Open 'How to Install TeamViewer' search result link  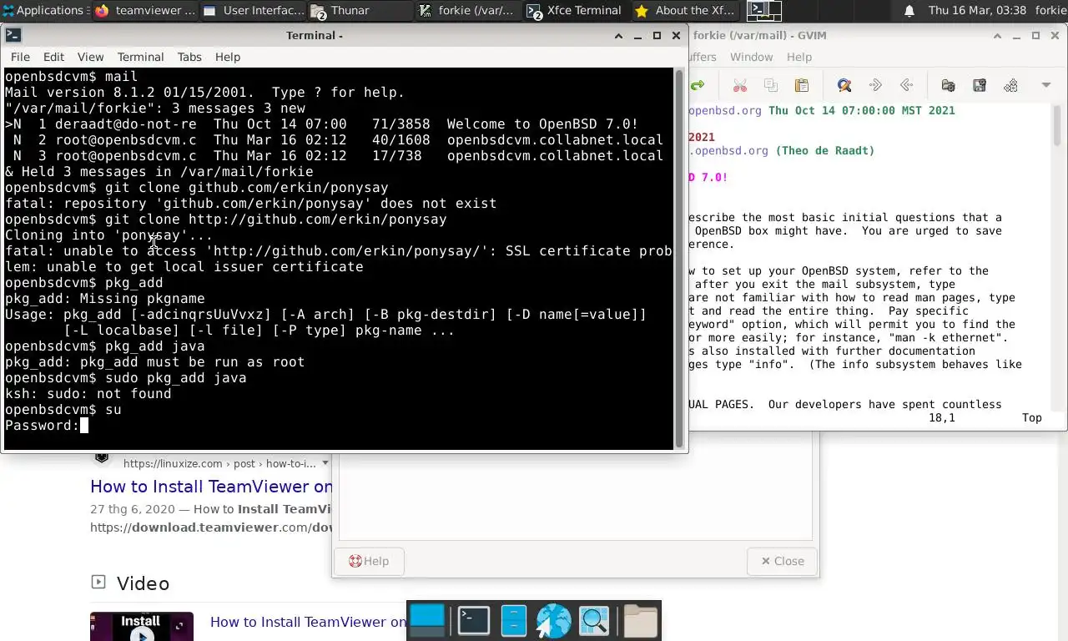point(211,487)
